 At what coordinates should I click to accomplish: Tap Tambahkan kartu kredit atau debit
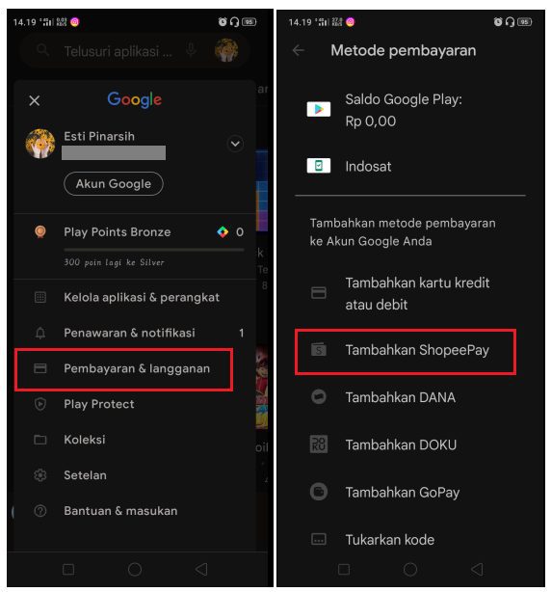tap(410, 293)
